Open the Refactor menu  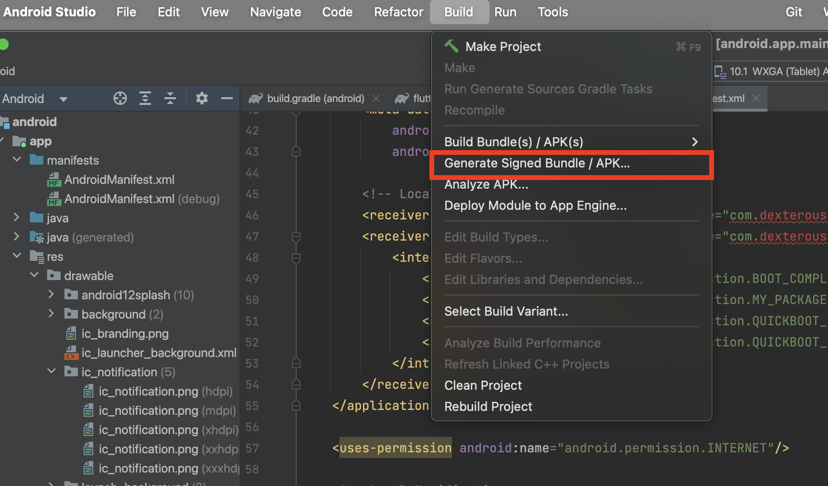(399, 12)
